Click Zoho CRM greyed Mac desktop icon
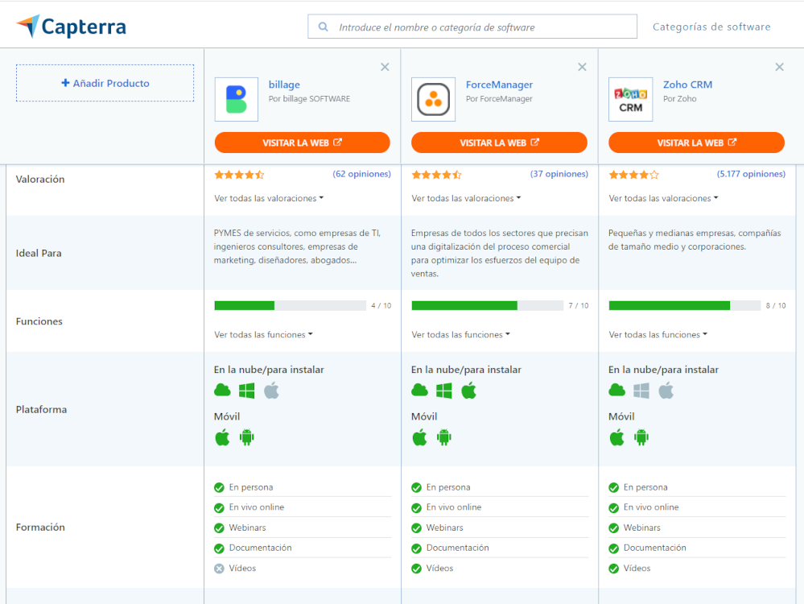Image resolution: width=804 pixels, height=604 pixels. (666, 391)
